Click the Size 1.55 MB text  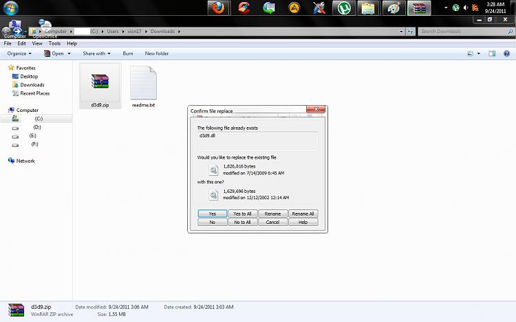pos(111,314)
